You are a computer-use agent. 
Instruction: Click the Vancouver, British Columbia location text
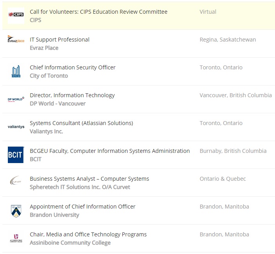[235, 95]
